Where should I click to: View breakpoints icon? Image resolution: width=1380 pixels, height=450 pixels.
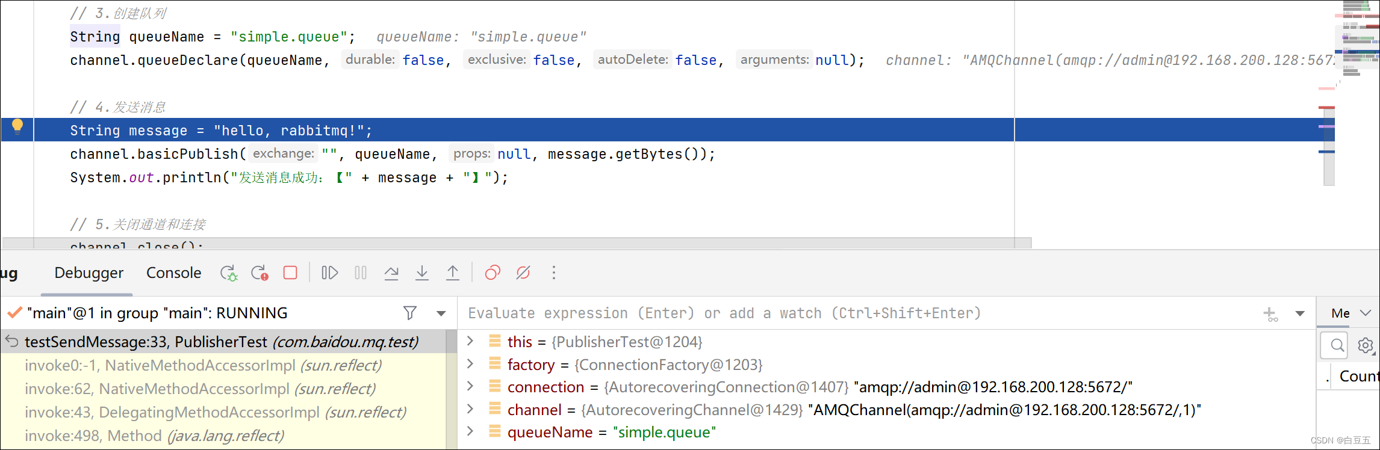(493, 273)
